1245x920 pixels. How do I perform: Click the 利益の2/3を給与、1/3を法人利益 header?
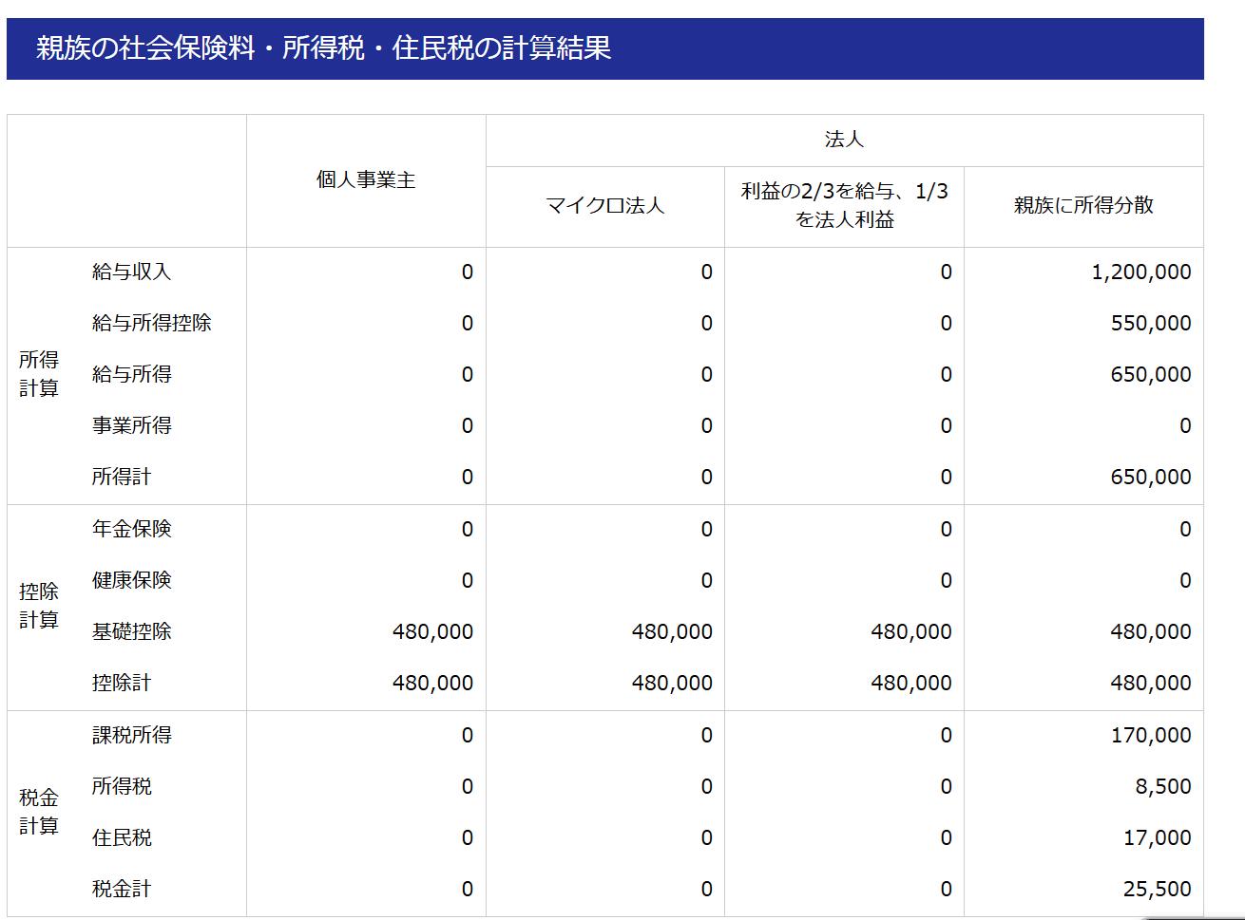844,194
